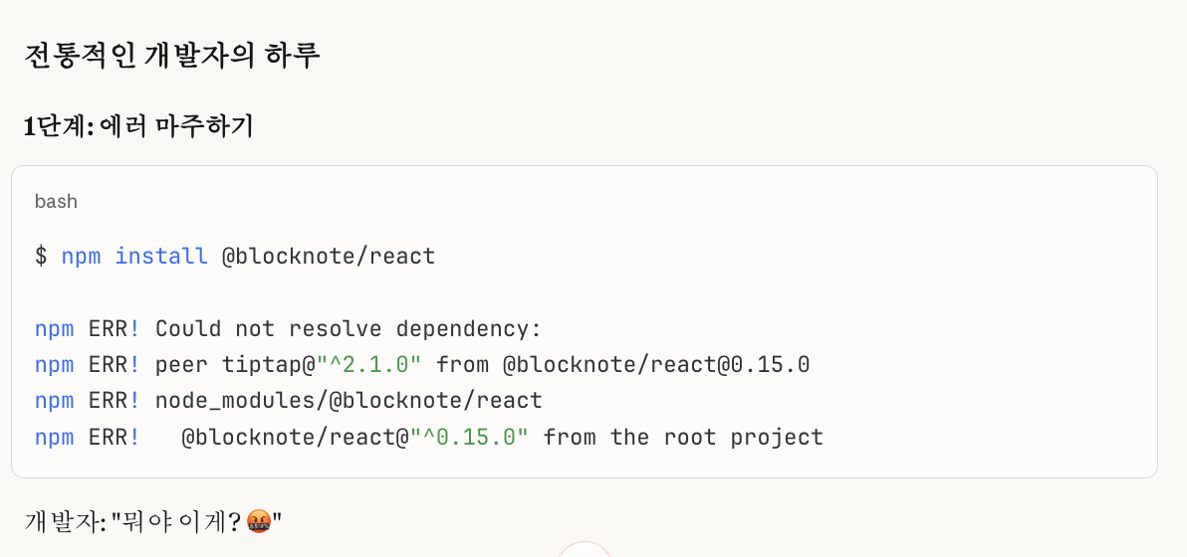
Task: Click the green "^0.15.0" version string
Action: (469, 437)
